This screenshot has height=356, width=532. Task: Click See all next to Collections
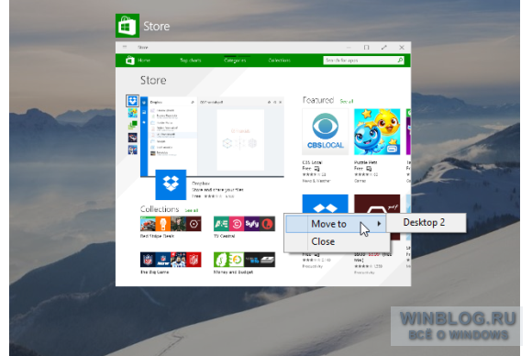coord(192,210)
